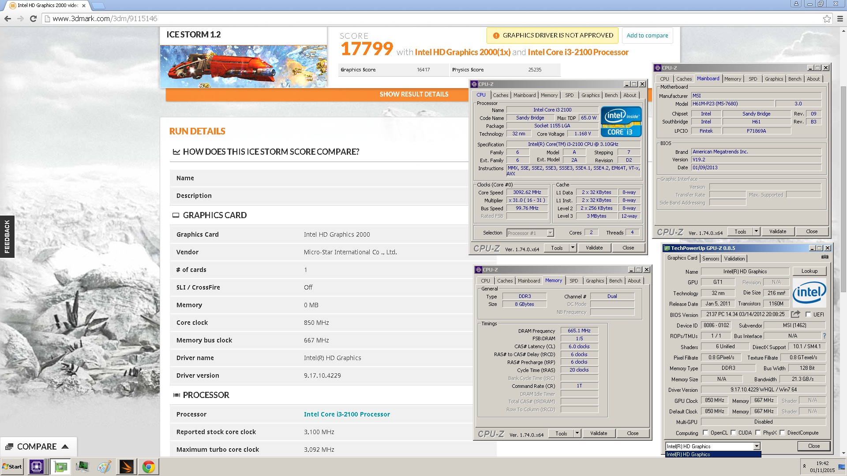The image size is (847, 476).
Task: Click Validate in the CPU-Z CPU window
Action: [x=594, y=248]
